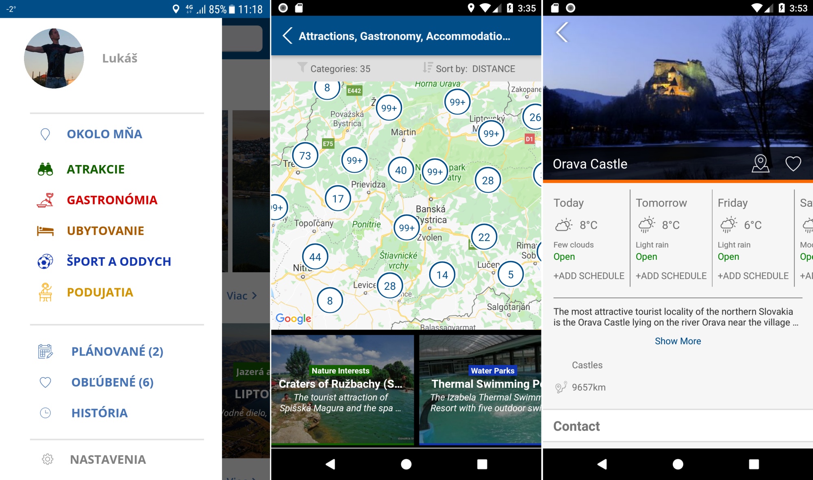Image resolution: width=813 pixels, height=480 pixels.
Task: Tap the Podujatia events icon
Action: (45, 292)
